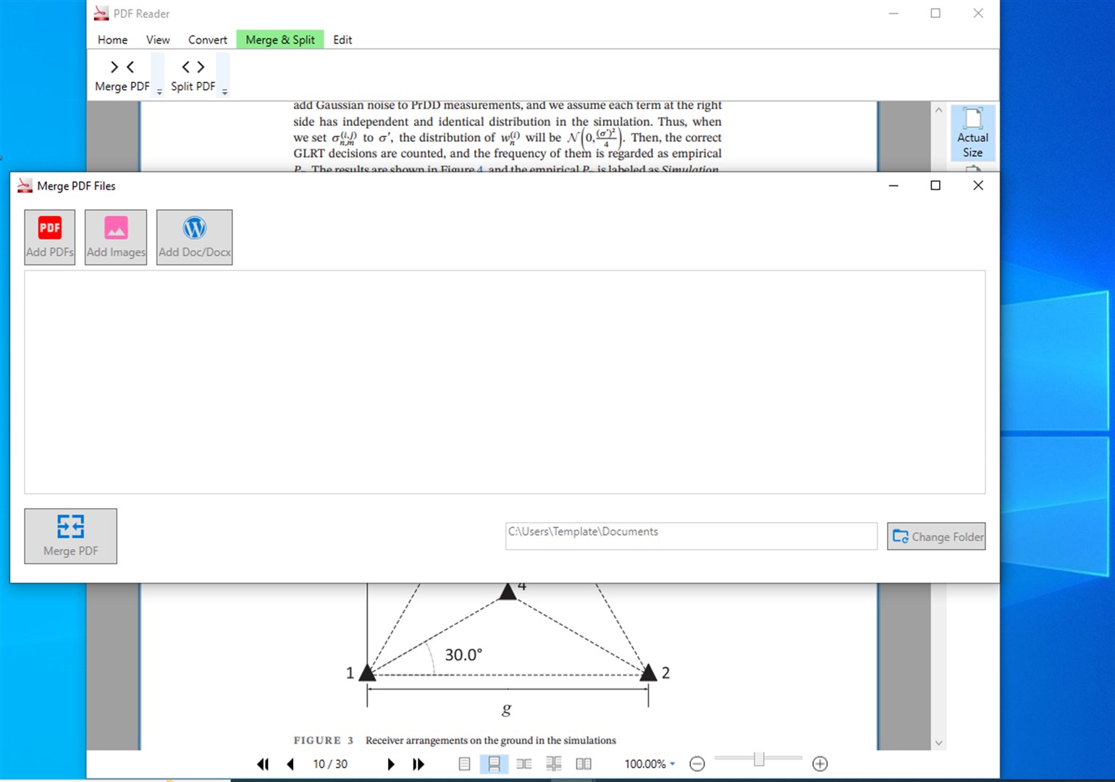Click Merge PDF Files dialog title icon

(25, 186)
